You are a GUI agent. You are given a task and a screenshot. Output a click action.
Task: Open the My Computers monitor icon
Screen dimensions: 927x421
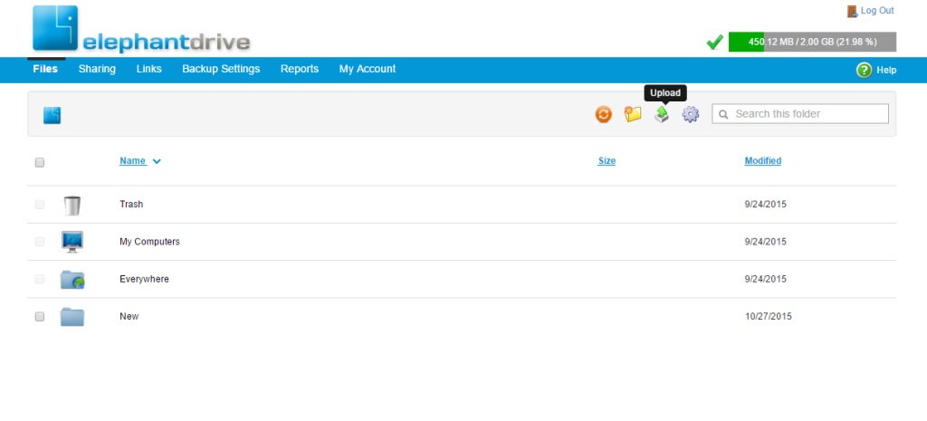pyautogui.click(x=72, y=242)
